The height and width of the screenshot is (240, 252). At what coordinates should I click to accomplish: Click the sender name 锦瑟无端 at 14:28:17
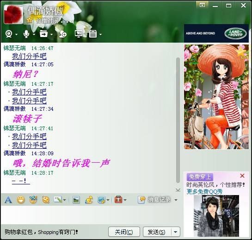[x=15, y=173]
